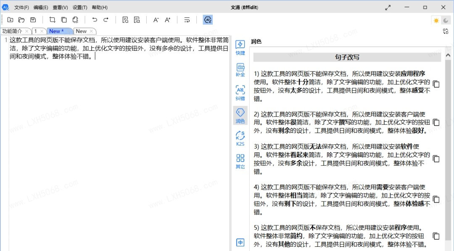Screen dimensions: 454x251
Task: Open the K2S sidebar tool
Action: [240, 139]
